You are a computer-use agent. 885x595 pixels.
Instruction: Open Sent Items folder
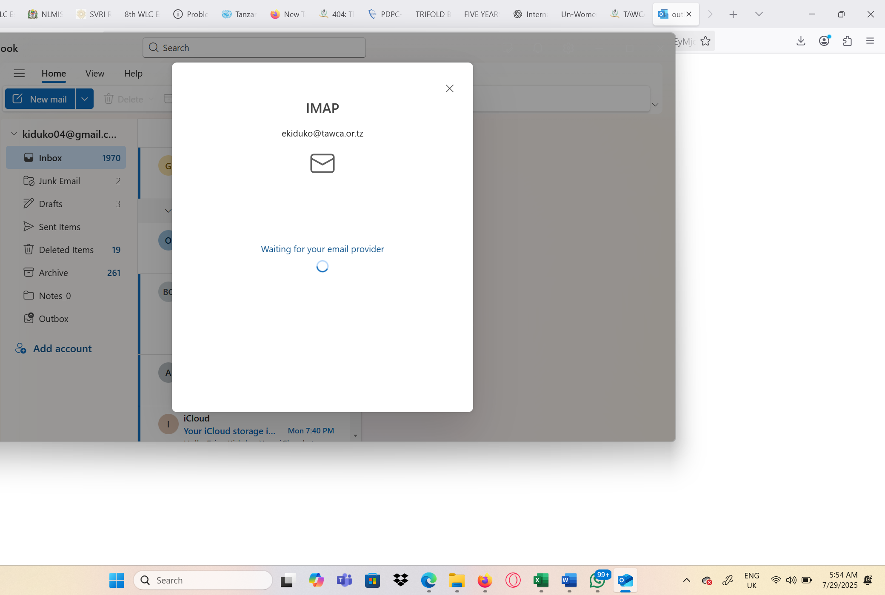pyautogui.click(x=60, y=227)
